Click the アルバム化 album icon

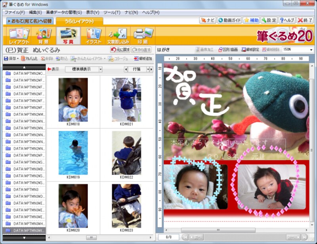(x=29, y=59)
